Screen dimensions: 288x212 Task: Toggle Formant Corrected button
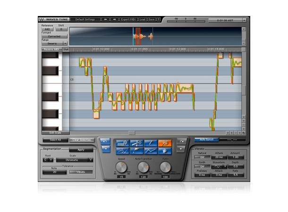point(54,36)
